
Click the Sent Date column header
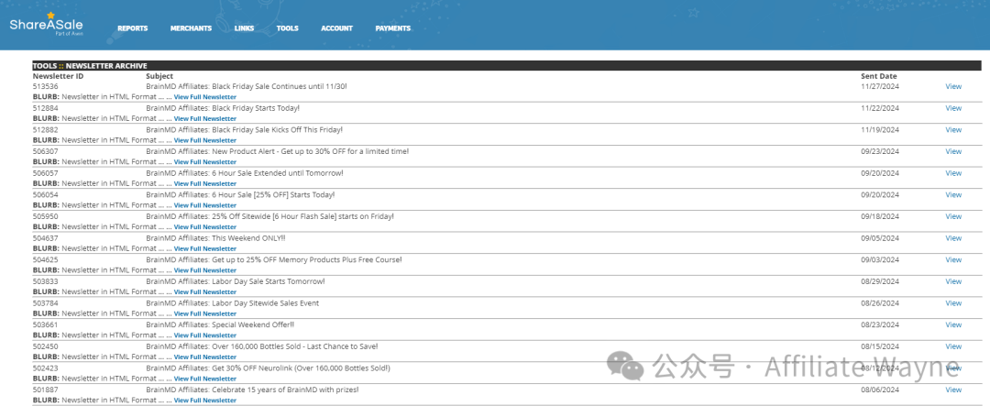pos(878,76)
